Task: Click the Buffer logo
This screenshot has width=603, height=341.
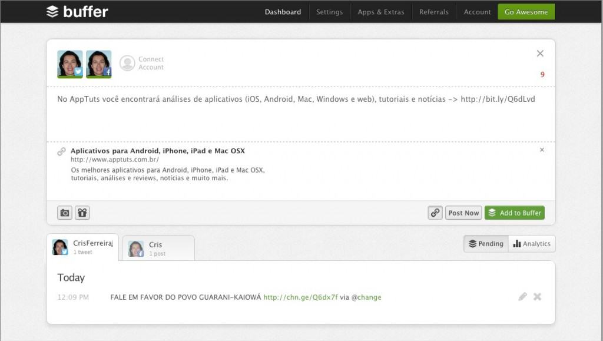Action: [x=77, y=12]
